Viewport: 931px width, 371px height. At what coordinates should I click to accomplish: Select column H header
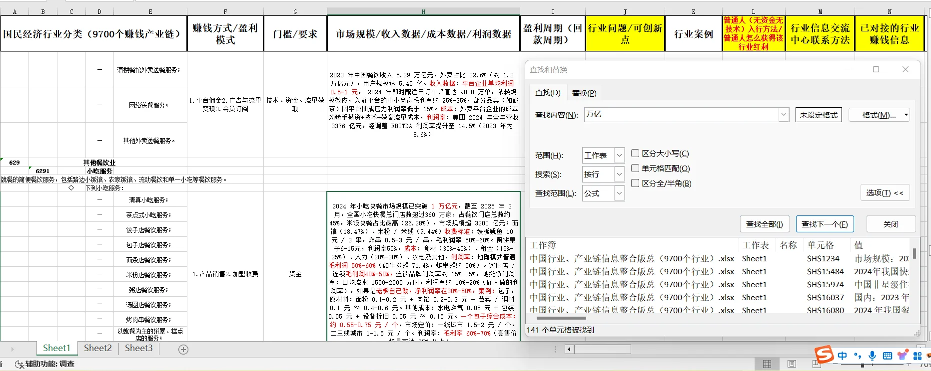[423, 11]
